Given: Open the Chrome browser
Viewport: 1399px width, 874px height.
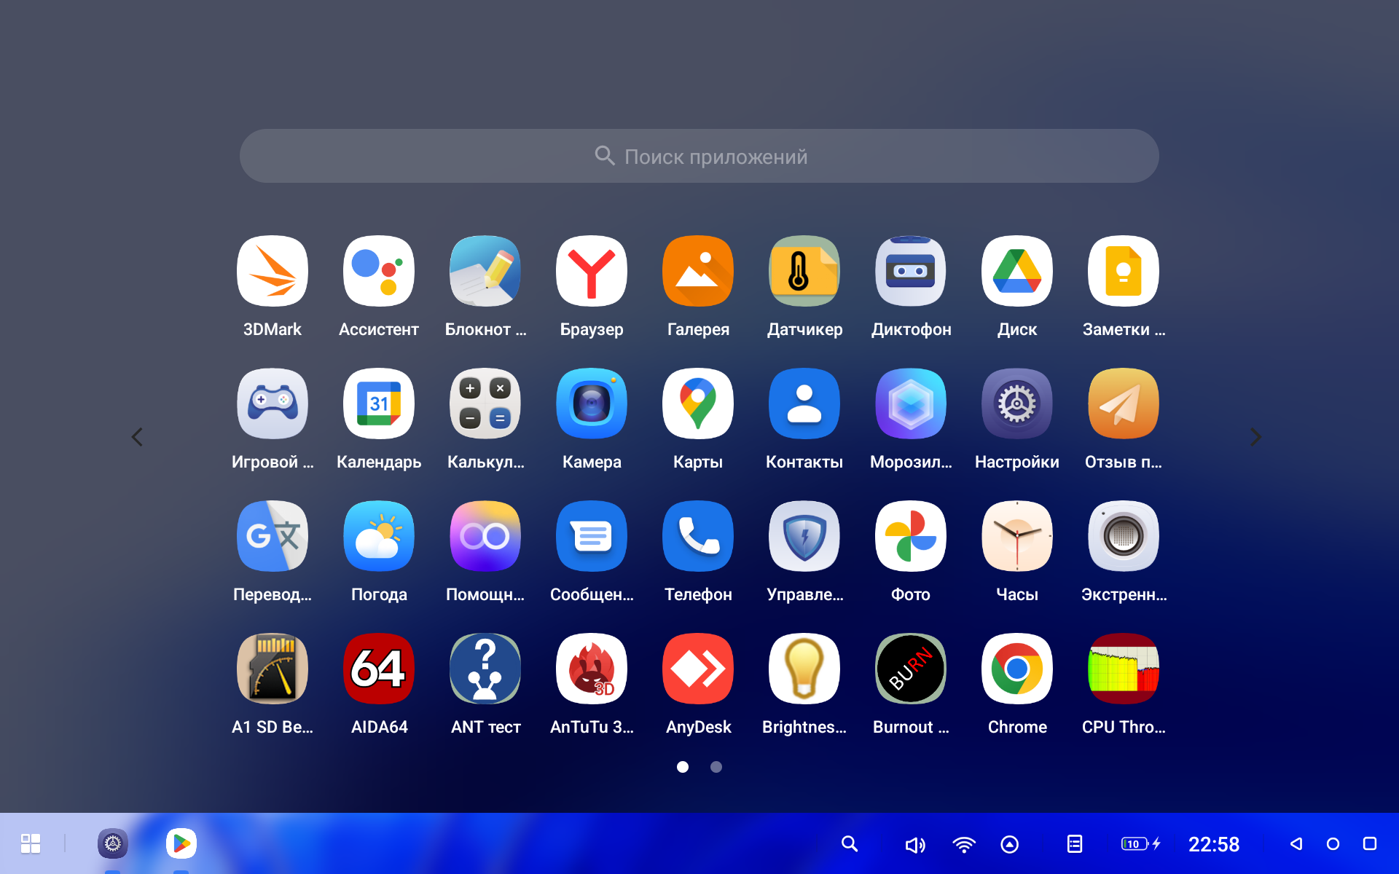Looking at the screenshot, I should [x=1016, y=669].
